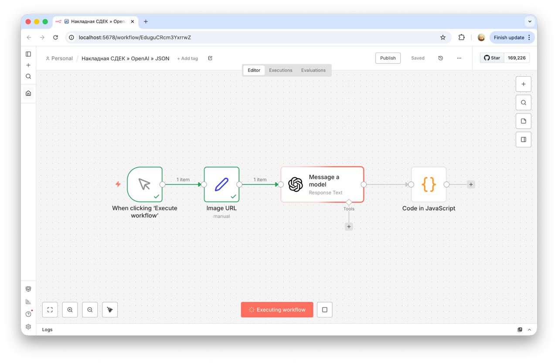The height and width of the screenshot is (363, 558).
Task: Switch to the Evaluations tab
Action: [313, 70]
